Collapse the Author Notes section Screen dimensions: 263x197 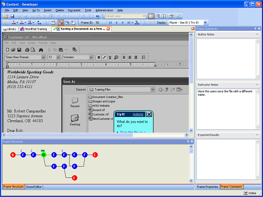[257, 34]
